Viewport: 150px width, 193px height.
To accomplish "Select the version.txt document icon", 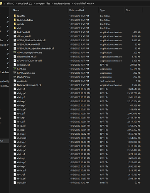I will [15, 81].
